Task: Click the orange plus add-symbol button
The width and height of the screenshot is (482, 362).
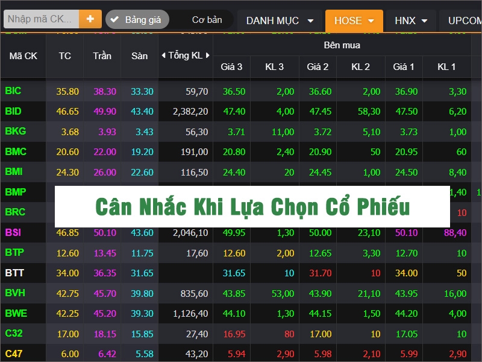Action: point(90,19)
